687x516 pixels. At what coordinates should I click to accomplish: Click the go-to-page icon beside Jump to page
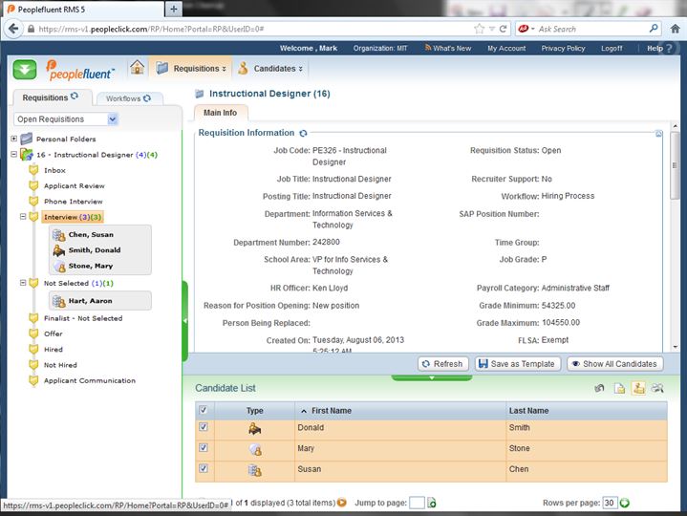click(432, 503)
